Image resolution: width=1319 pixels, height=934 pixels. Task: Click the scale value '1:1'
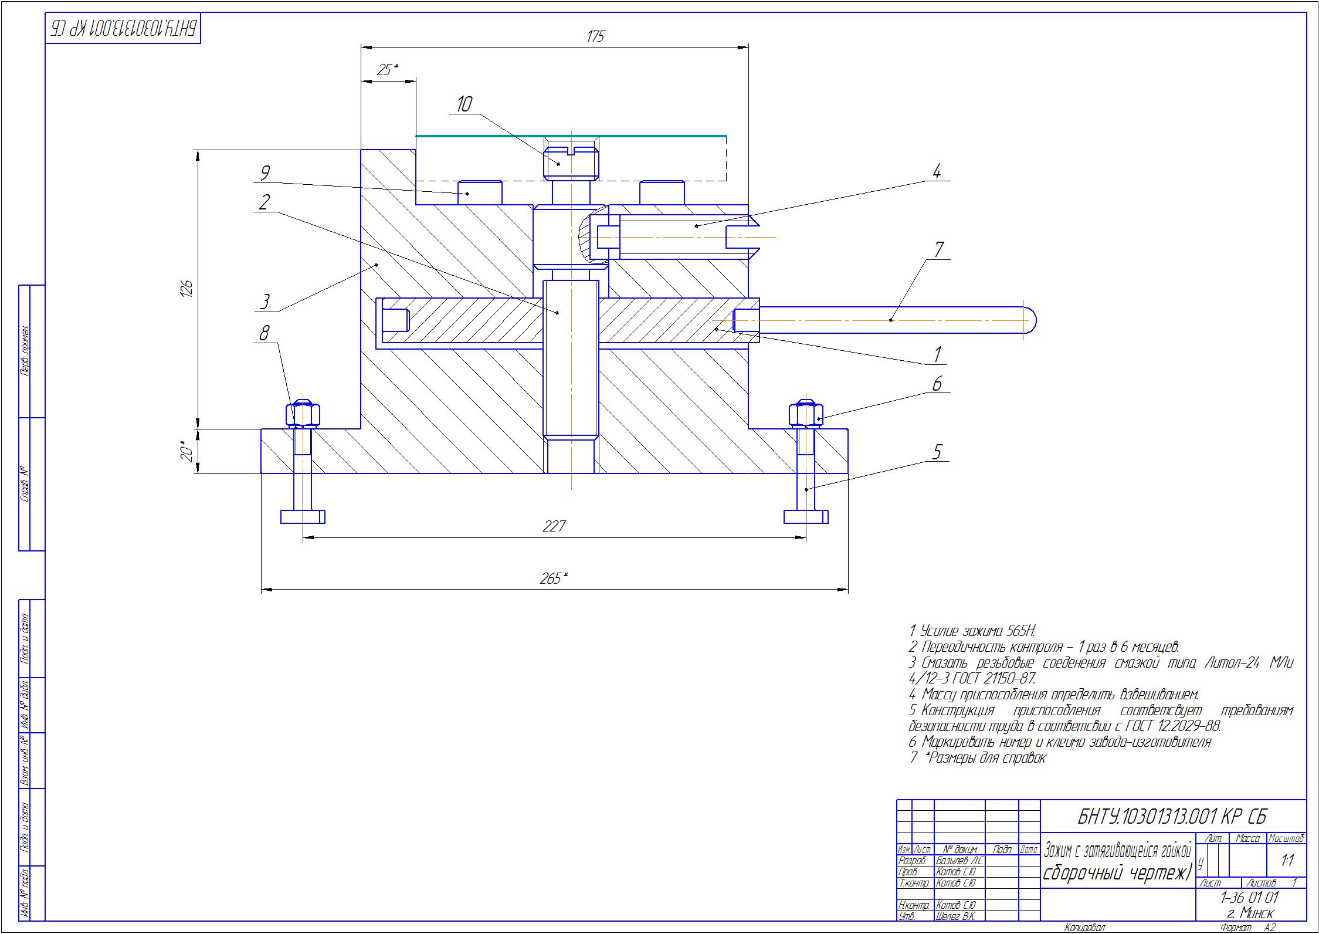coord(1287,861)
